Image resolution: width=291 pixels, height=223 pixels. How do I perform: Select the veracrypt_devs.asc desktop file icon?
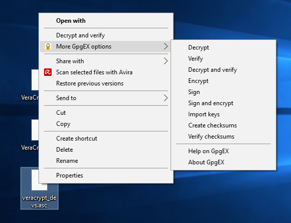tap(39, 188)
